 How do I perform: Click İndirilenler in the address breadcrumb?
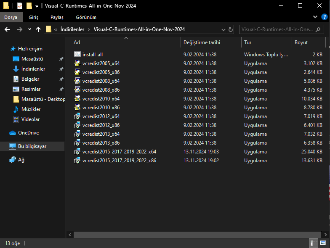tap(72, 29)
